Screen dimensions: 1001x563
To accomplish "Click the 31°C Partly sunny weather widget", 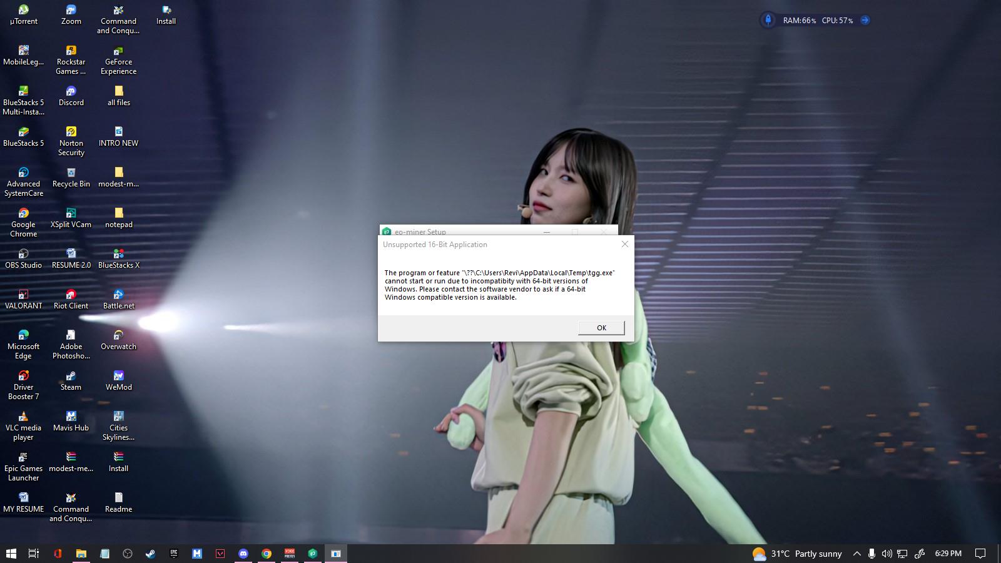I will point(797,554).
